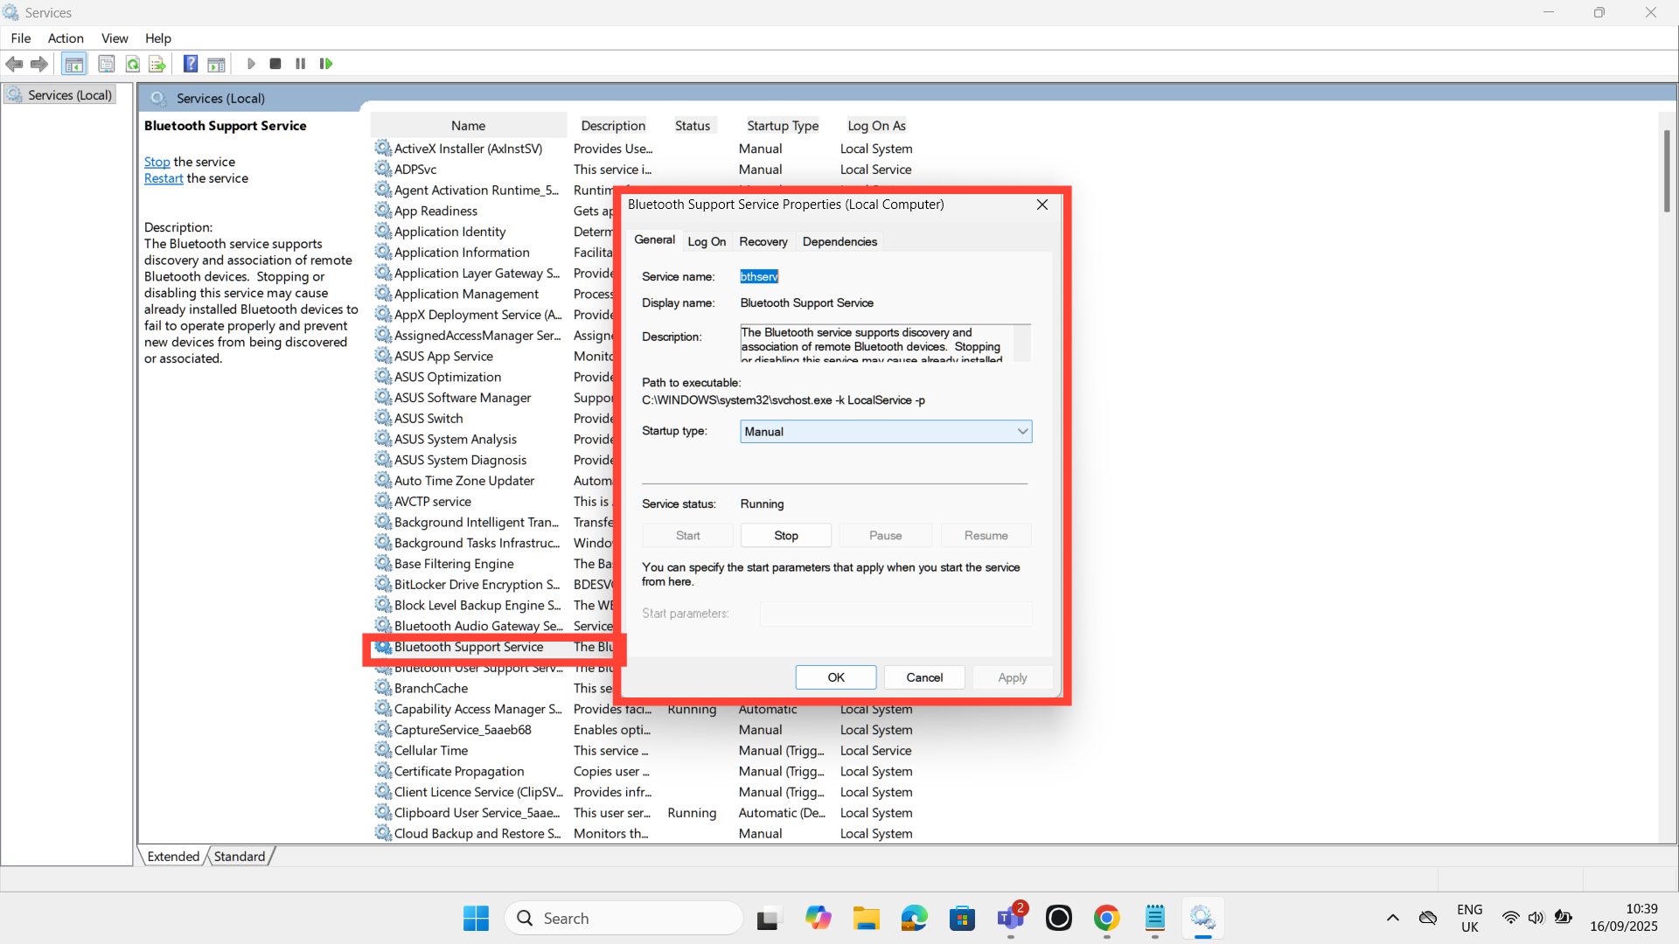The height and width of the screenshot is (944, 1679).
Task: Click the Refresh toolbar icon
Action: (133, 64)
